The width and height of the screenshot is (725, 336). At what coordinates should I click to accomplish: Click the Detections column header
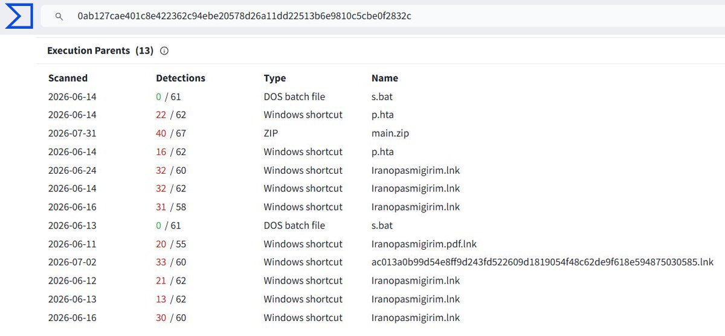pos(181,78)
